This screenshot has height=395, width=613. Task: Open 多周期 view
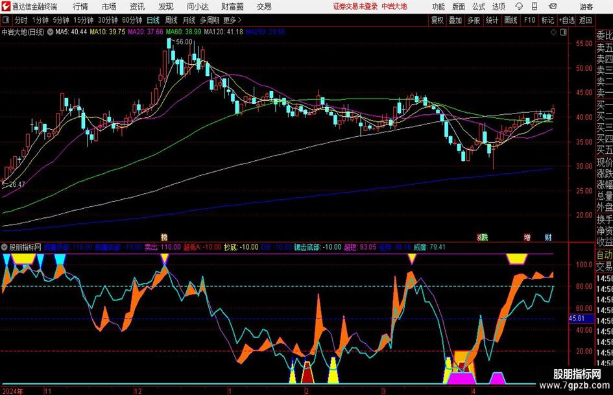tap(210, 20)
